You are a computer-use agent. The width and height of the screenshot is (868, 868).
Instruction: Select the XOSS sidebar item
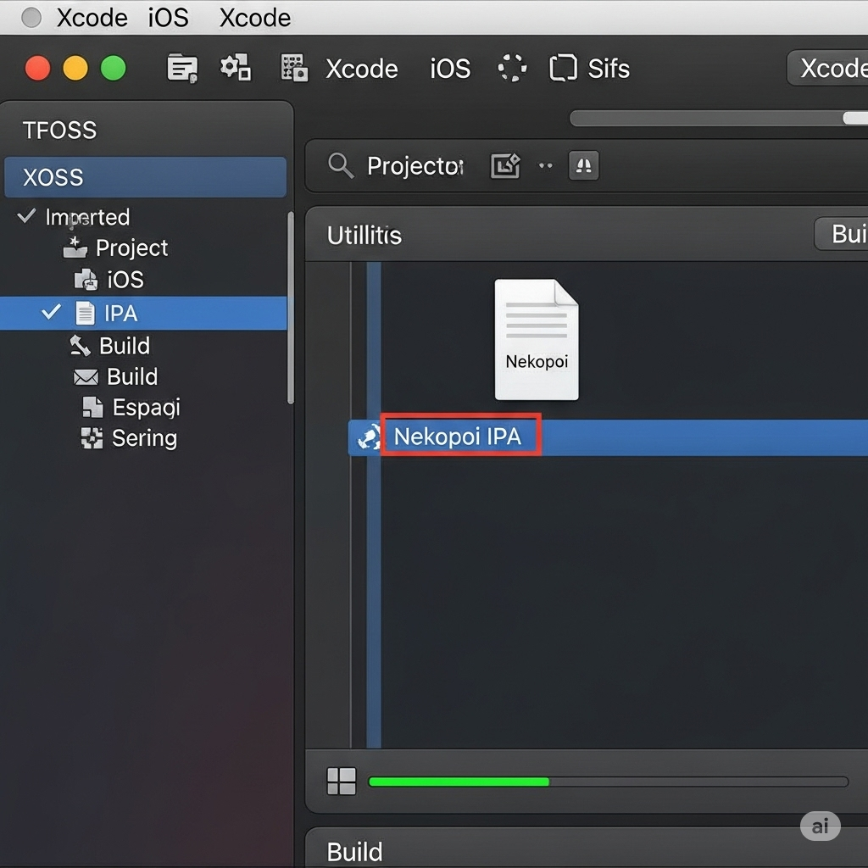click(x=146, y=177)
